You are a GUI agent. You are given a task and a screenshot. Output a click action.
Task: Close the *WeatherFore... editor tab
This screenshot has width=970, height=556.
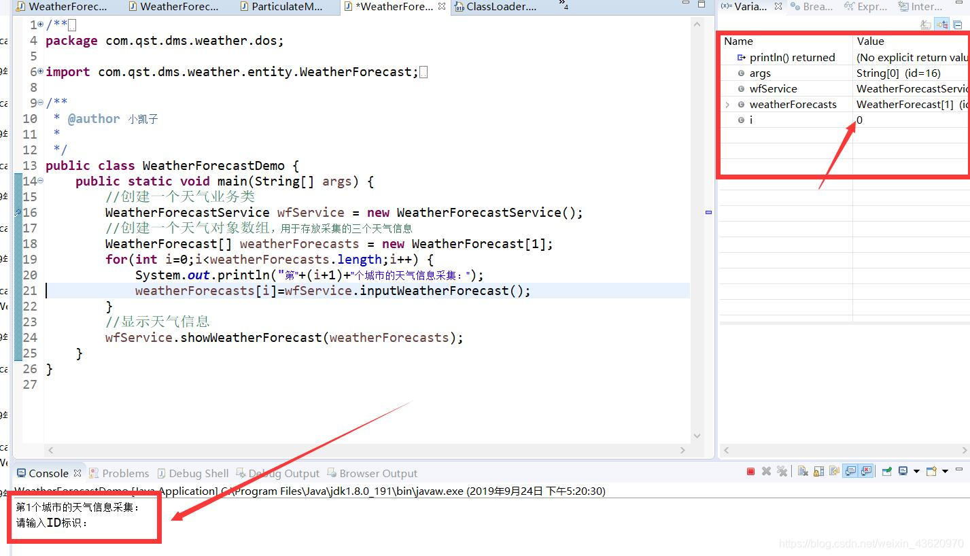[x=442, y=6]
